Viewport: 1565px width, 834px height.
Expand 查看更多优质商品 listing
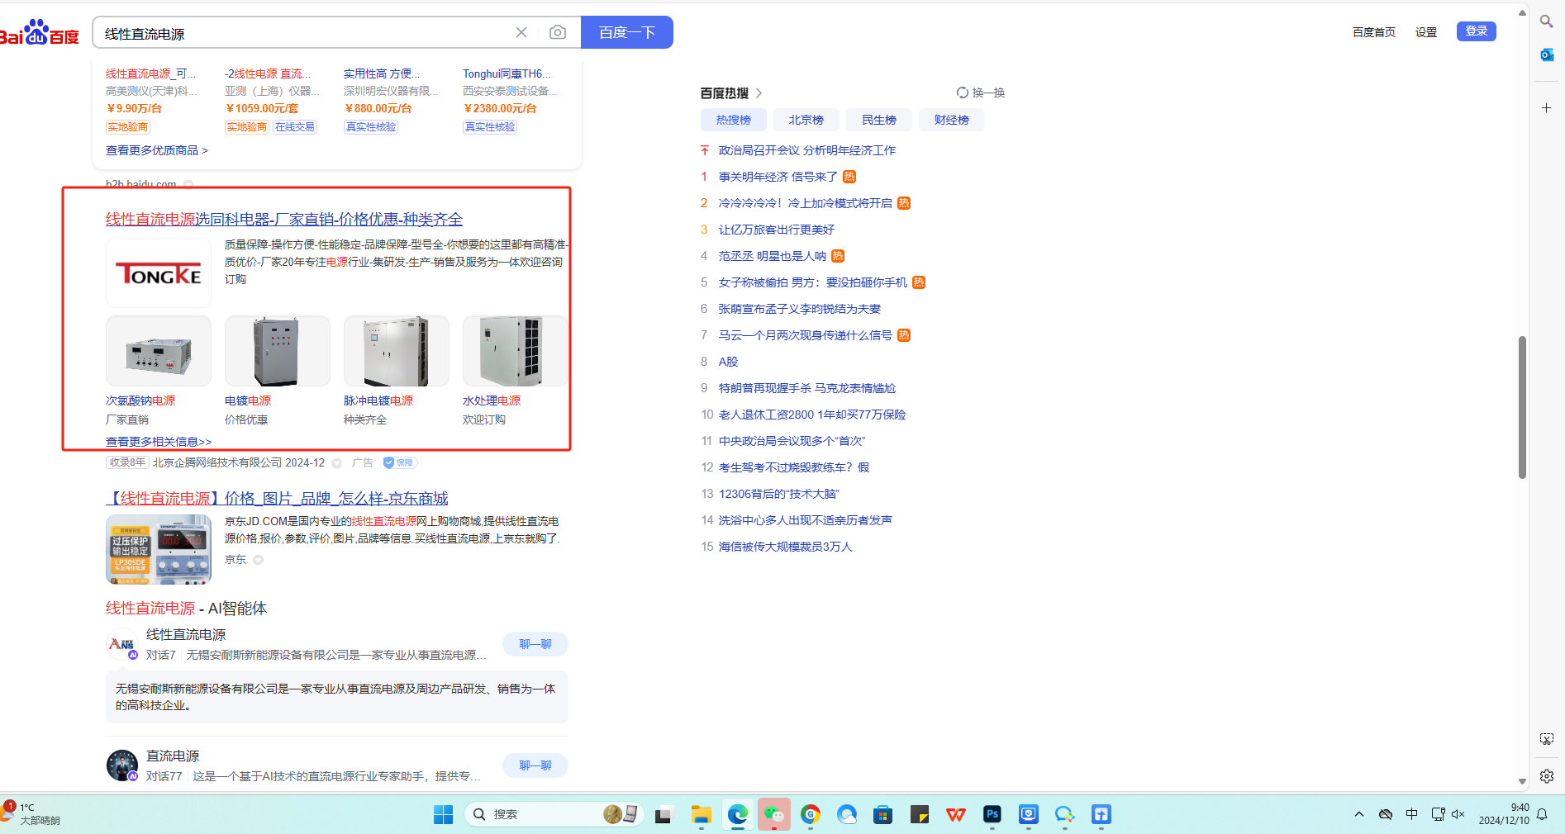tap(157, 150)
